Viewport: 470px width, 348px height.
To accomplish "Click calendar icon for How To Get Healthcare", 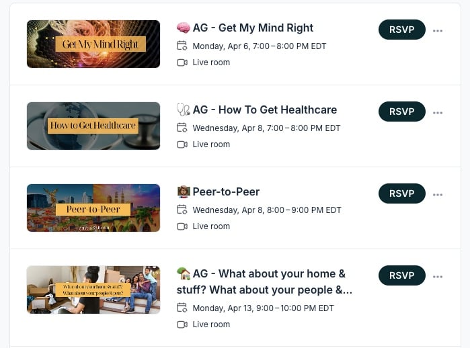I will click(182, 128).
